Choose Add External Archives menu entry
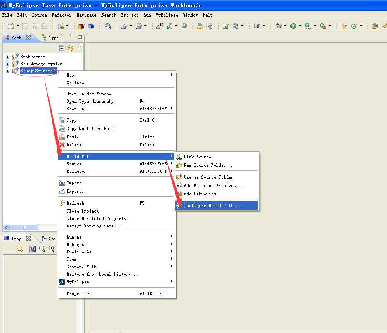Image resolution: width=387 pixels, height=333 pixels. (217, 185)
